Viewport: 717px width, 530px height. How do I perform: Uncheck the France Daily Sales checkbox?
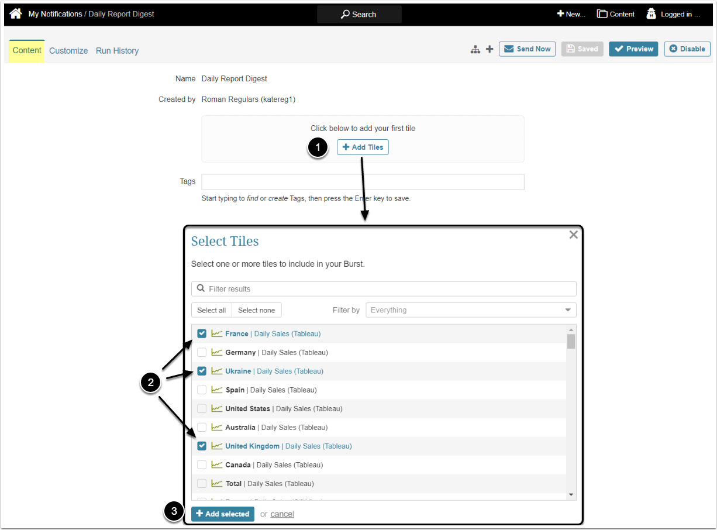tap(202, 333)
